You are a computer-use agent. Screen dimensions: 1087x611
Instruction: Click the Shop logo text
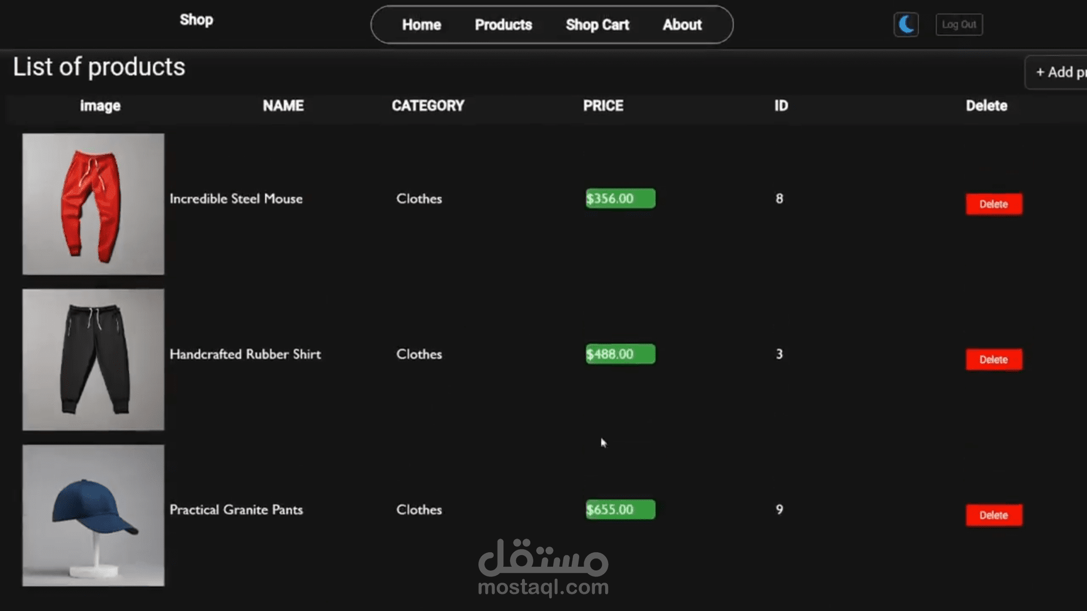196,20
